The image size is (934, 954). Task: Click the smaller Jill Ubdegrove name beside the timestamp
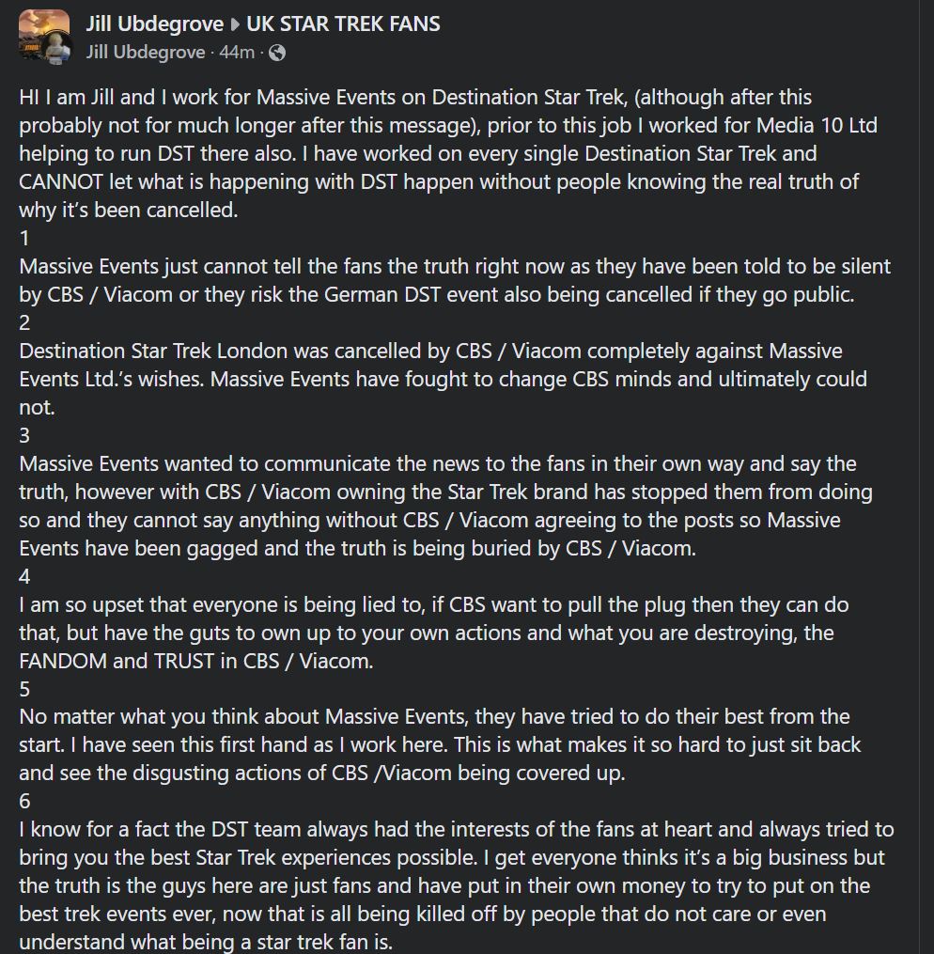[146, 53]
